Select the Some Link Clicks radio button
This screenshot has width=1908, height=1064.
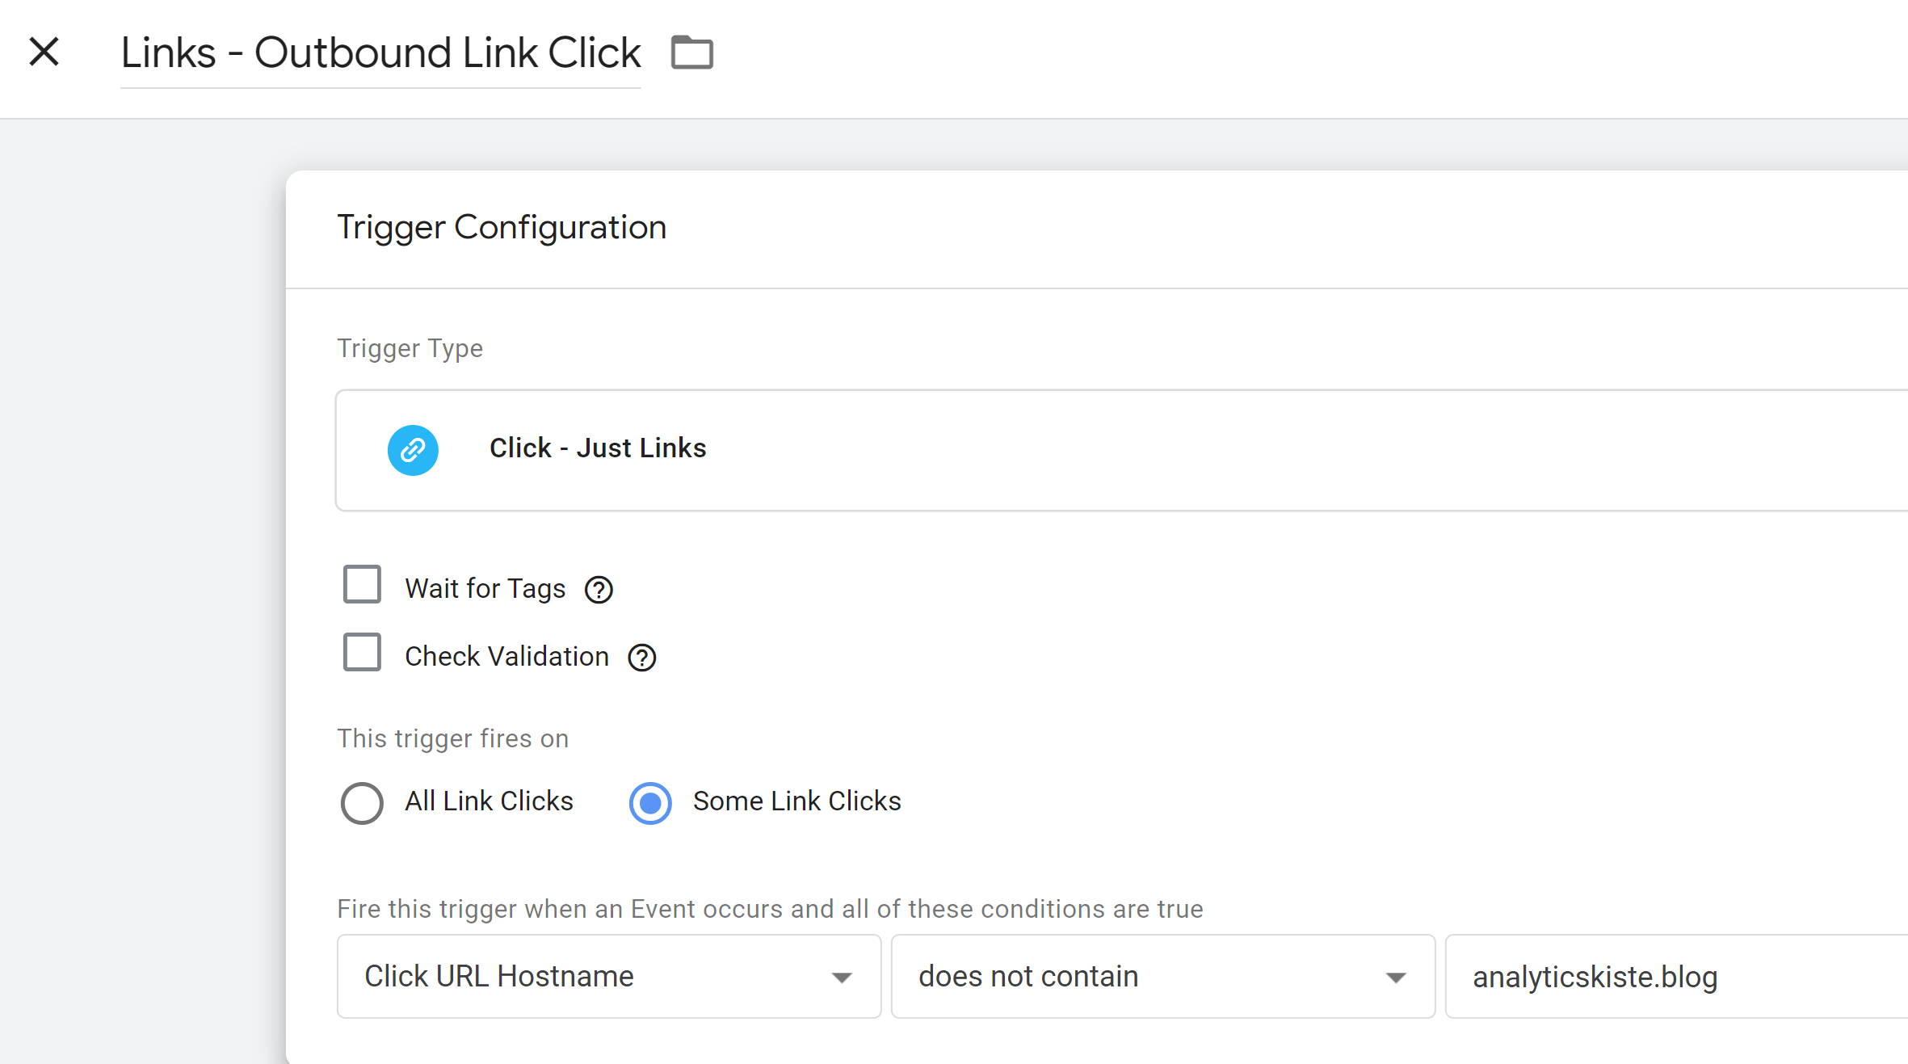(650, 803)
